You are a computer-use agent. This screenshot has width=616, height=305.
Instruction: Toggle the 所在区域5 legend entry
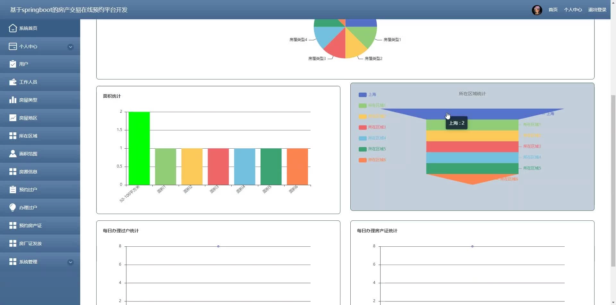click(x=372, y=149)
